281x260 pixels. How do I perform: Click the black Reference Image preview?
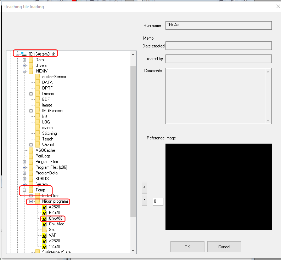(218, 187)
